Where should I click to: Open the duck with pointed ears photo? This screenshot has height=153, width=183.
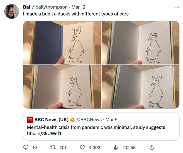141,87
